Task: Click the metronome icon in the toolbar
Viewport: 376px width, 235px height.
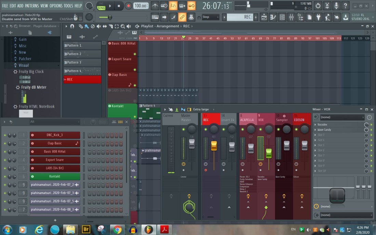Action: pyautogui.click(x=155, y=6)
